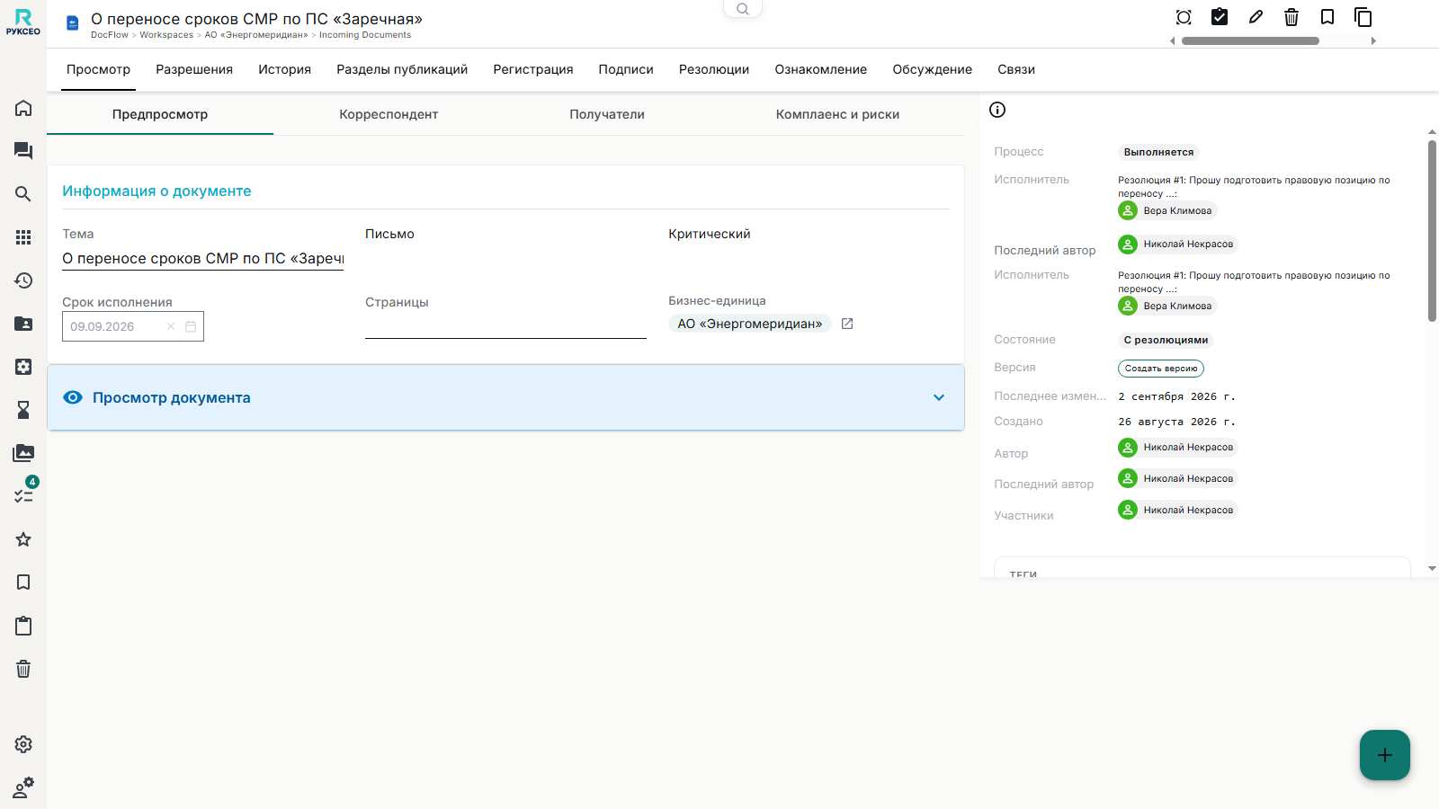
Task: Select the Корреспондент sub-tab
Action: coord(389,114)
